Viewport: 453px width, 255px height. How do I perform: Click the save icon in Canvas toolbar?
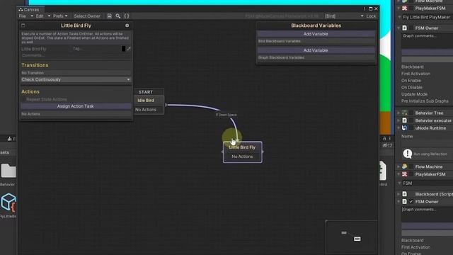[x=110, y=16]
